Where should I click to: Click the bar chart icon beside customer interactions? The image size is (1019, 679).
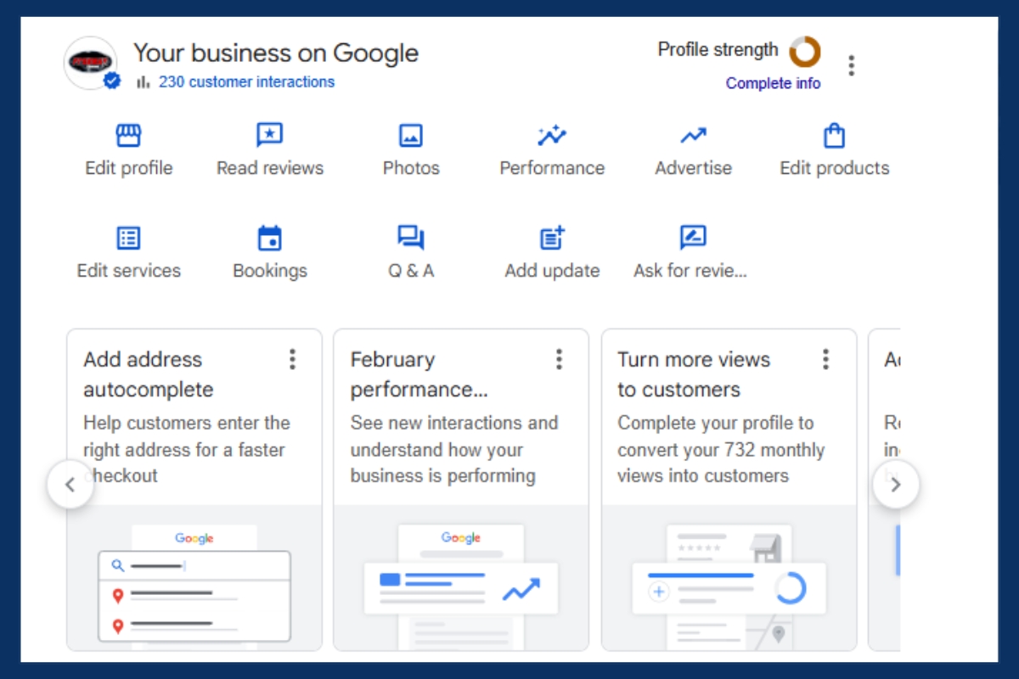144,82
